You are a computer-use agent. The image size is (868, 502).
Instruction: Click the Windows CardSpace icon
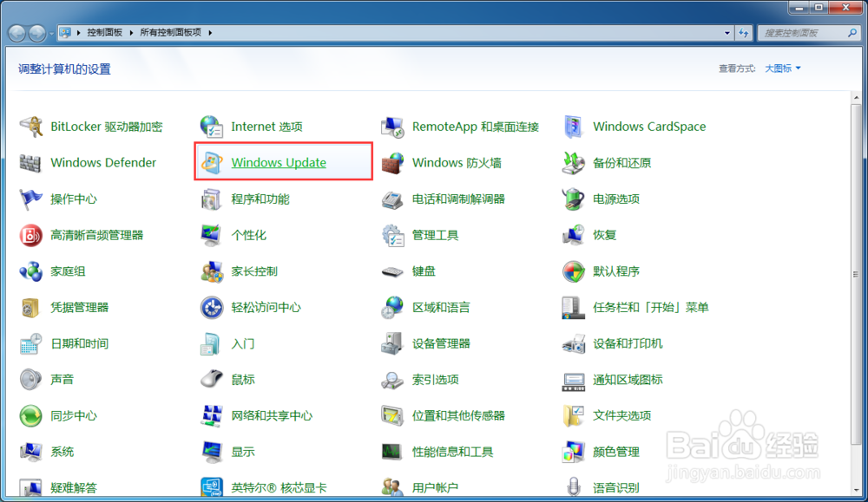click(x=574, y=127)
